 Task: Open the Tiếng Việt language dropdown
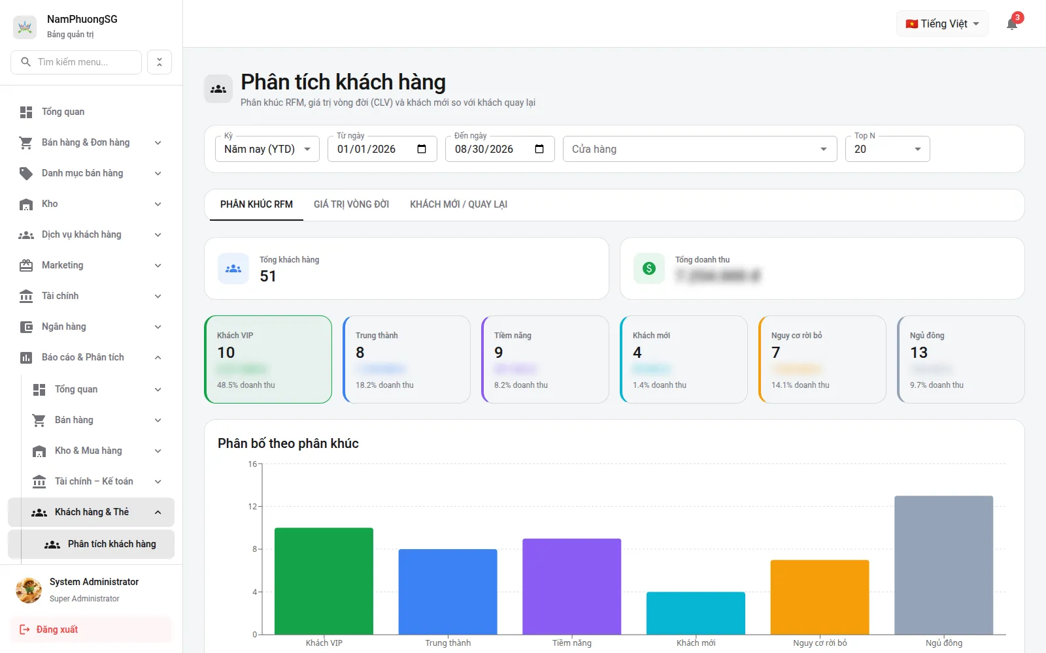[942, 24]
